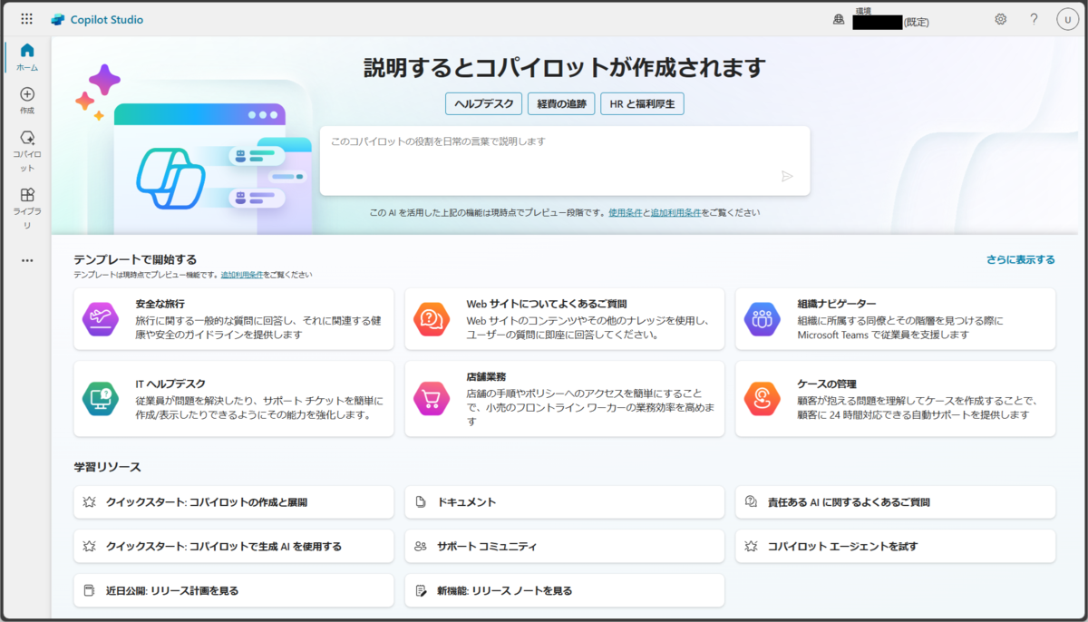
Task: Open the sidebar more options ellipsis
Action: tap(27, 260)
